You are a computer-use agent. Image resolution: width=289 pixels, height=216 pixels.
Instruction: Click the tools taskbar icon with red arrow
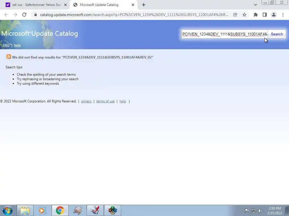click(x=95, y=210)
